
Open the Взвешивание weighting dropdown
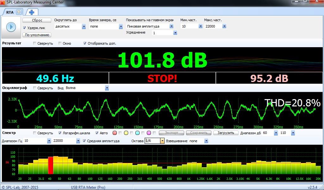(x=206, y=141)
